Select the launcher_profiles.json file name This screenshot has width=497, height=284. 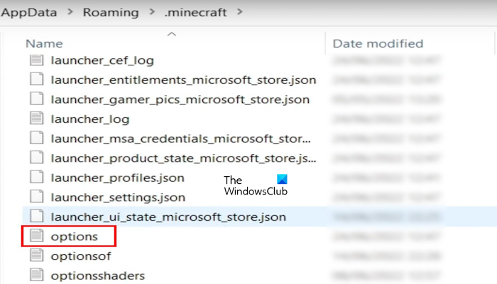(118, 177)
